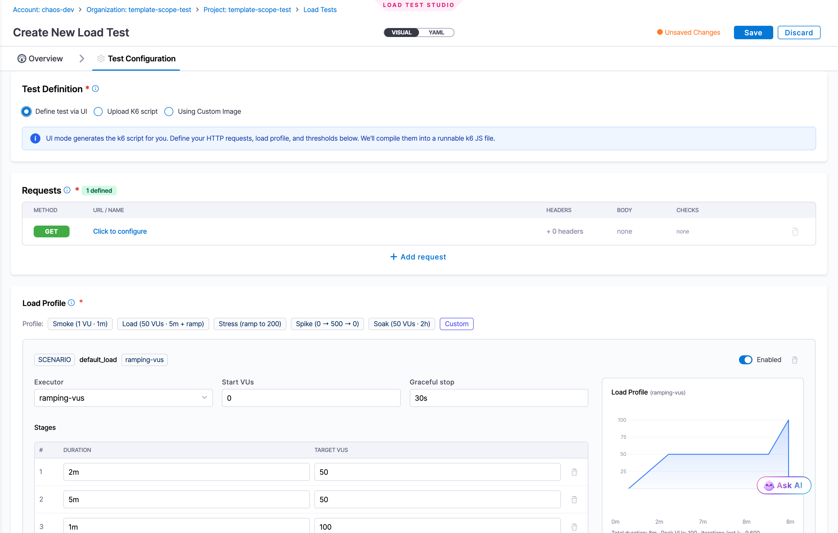The width and height of the screenshot is (838, 533).
Task: Click Add request
Action: (418, 257)
